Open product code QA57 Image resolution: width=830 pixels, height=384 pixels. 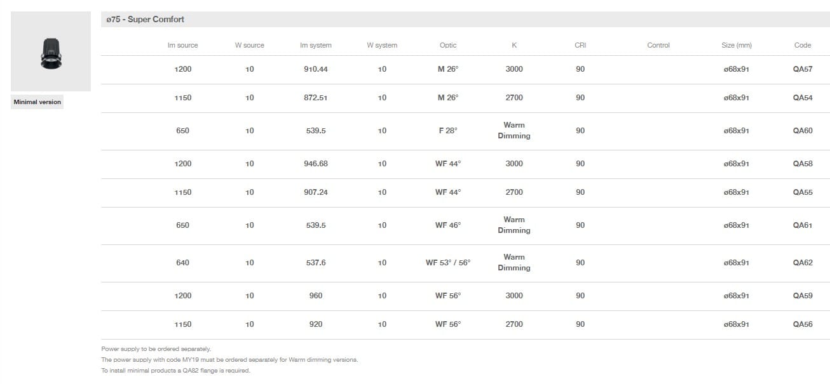coord(803,69)
